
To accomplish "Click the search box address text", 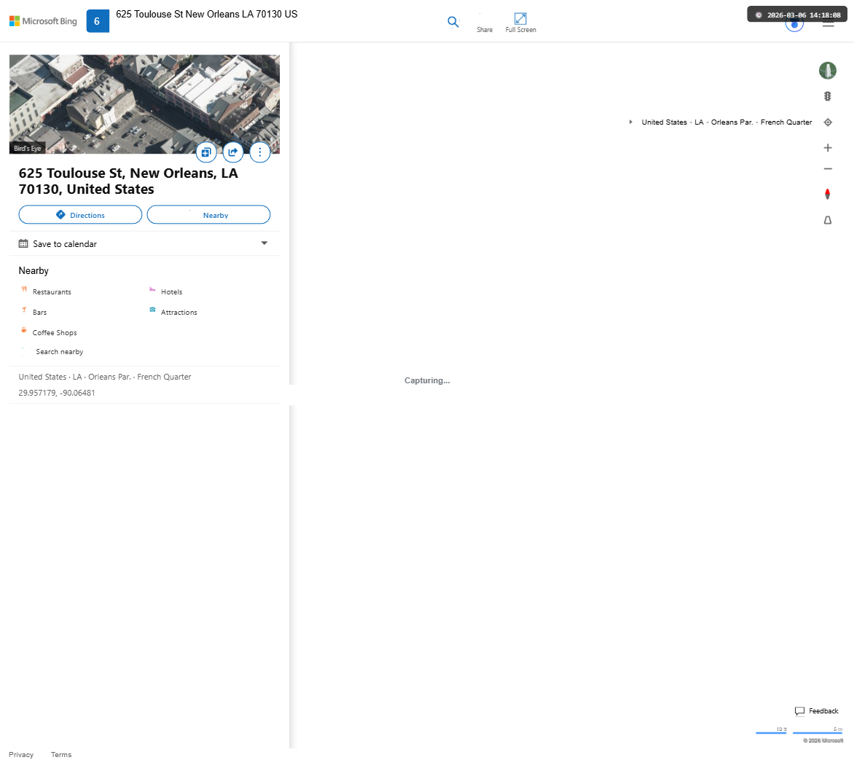I will click(206, 14).
